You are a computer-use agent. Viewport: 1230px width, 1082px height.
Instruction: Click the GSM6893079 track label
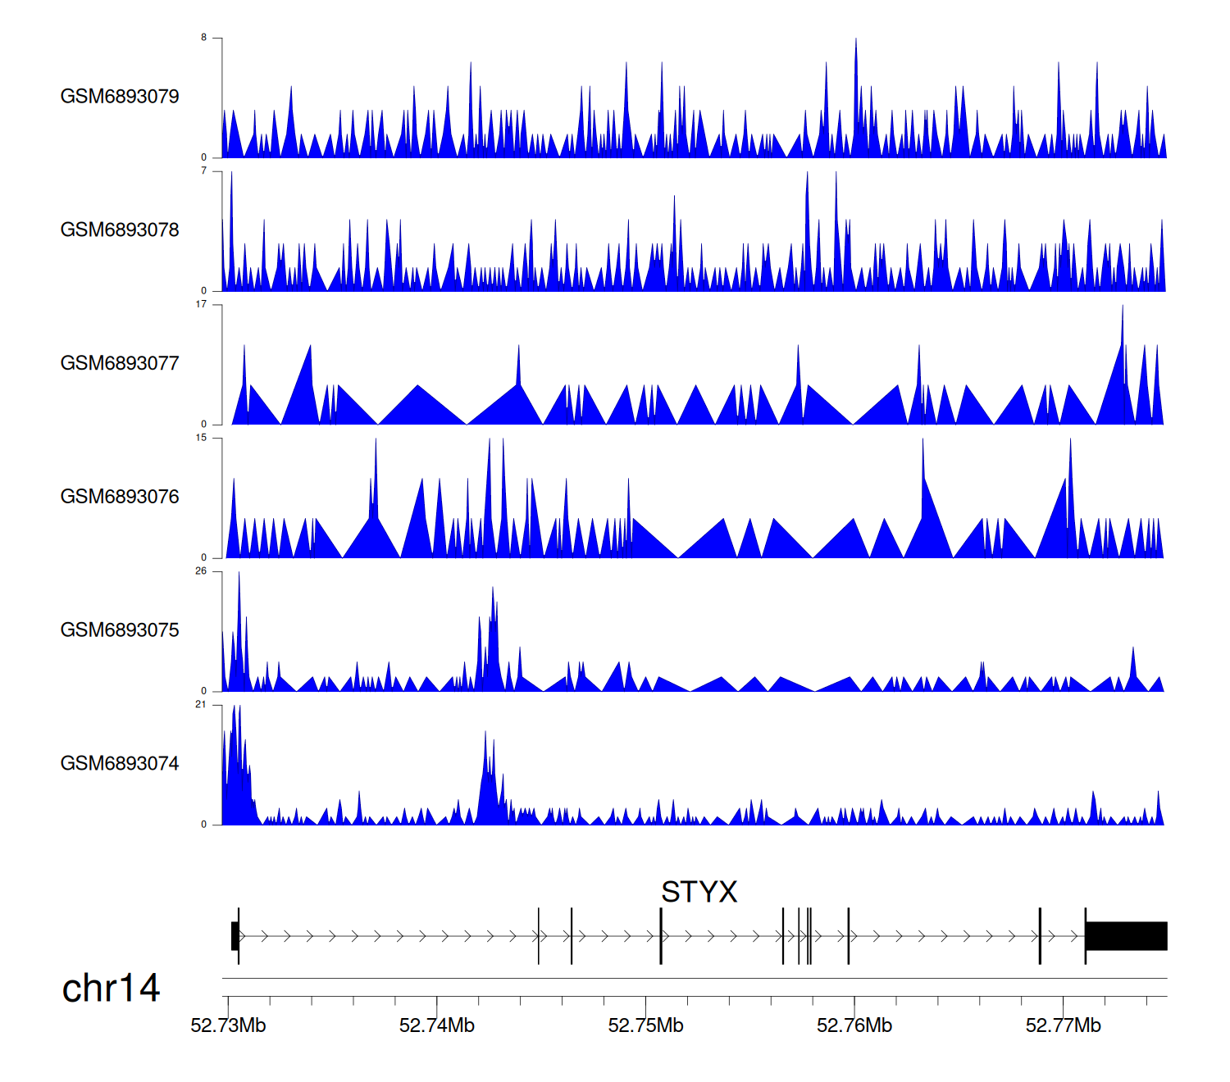[x=120, y=97]
